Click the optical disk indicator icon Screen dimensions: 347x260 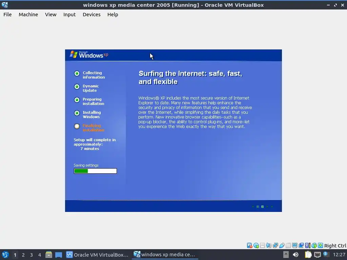[256, 245]
